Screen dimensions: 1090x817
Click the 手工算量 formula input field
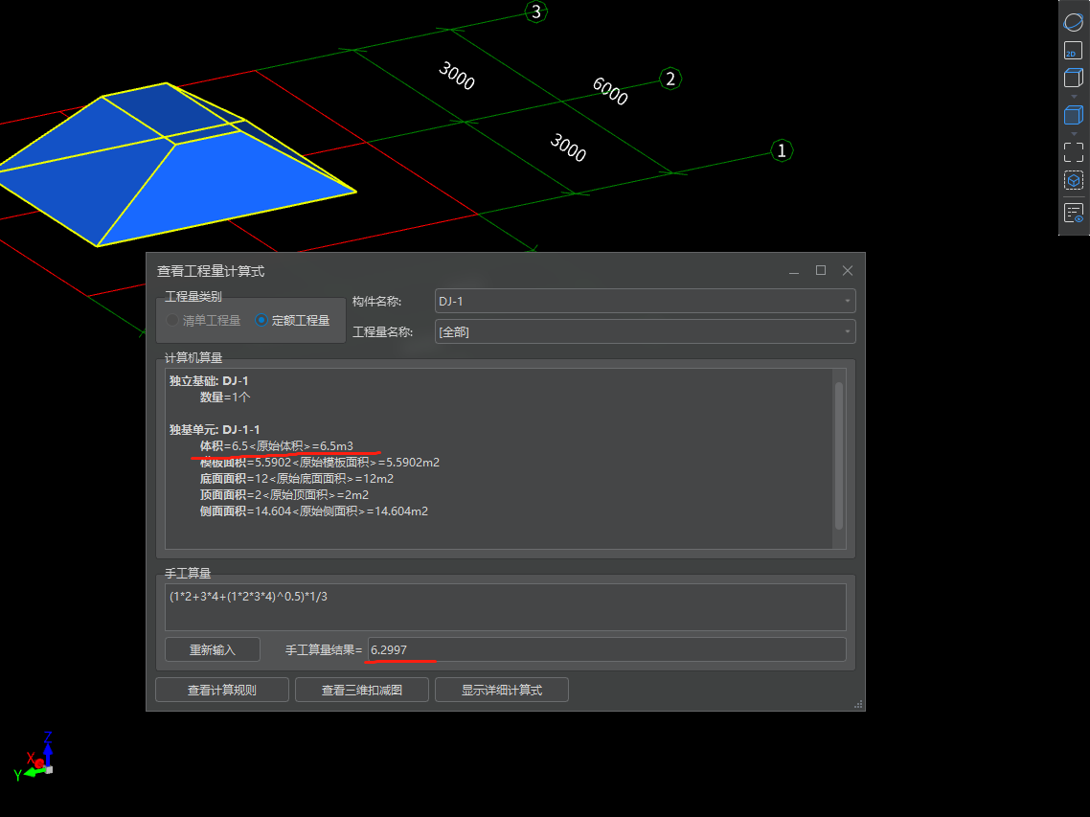tap(506, 607)
